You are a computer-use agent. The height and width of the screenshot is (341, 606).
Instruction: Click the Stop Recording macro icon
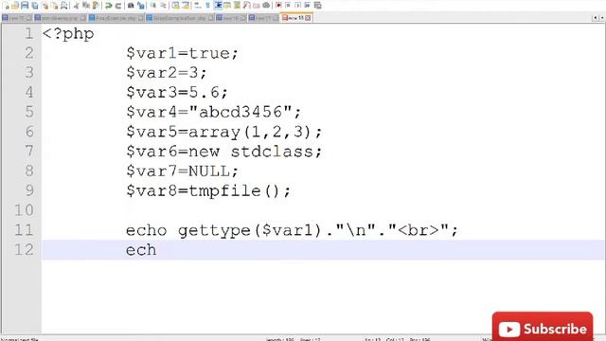tap(288, 6)
